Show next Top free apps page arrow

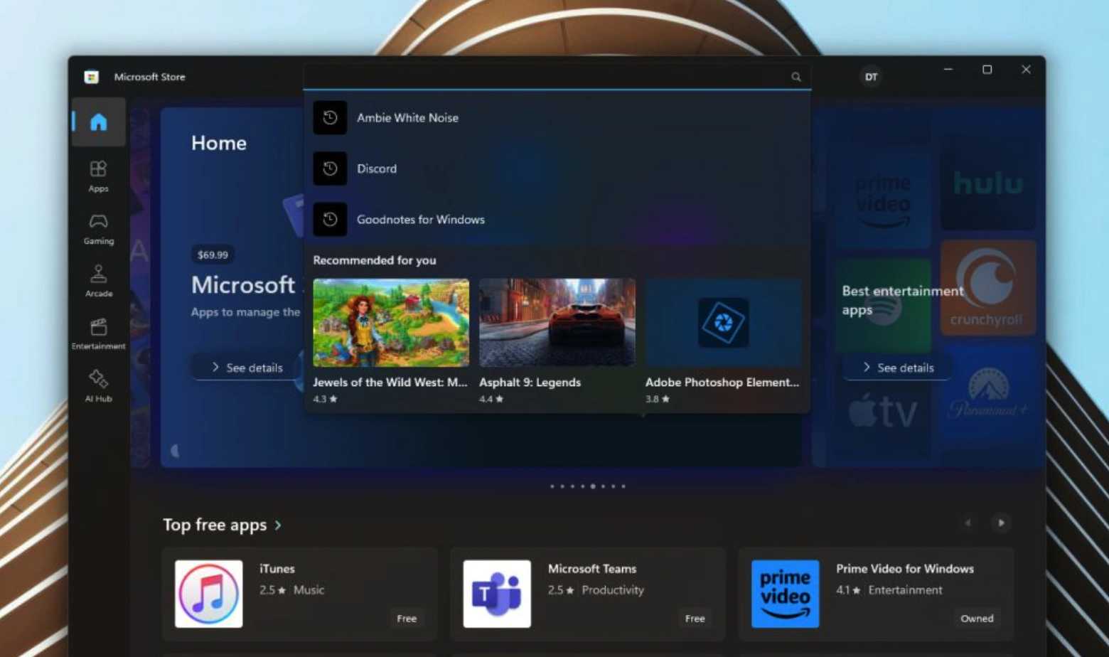point(1001,523)
